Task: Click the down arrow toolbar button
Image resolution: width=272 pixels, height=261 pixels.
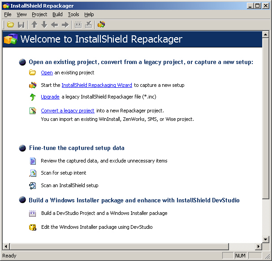Action: pyautogui.click(x=44, y=25)
